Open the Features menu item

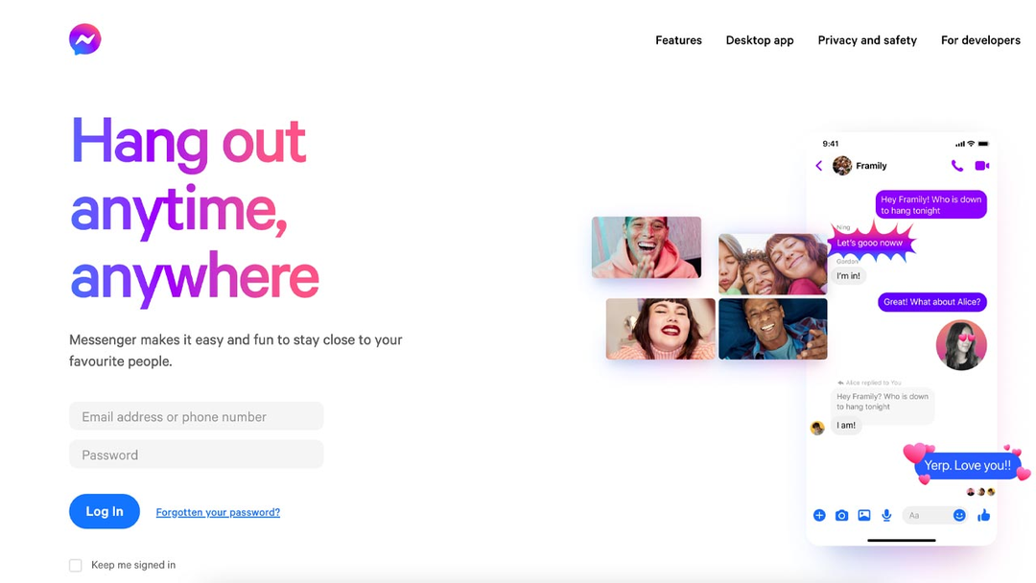tap(678, 40)
